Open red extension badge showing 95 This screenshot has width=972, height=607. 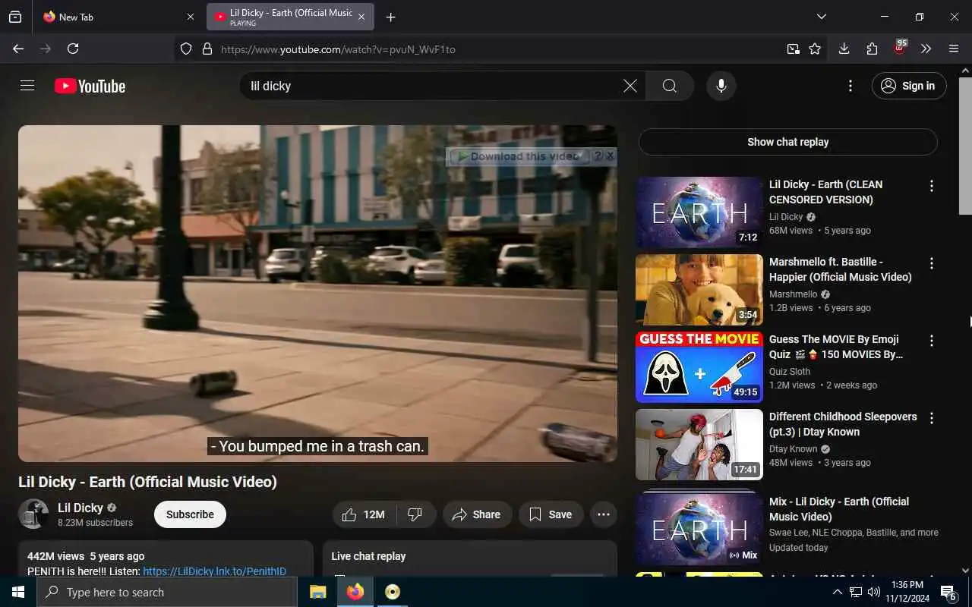(x=900, y=48)
